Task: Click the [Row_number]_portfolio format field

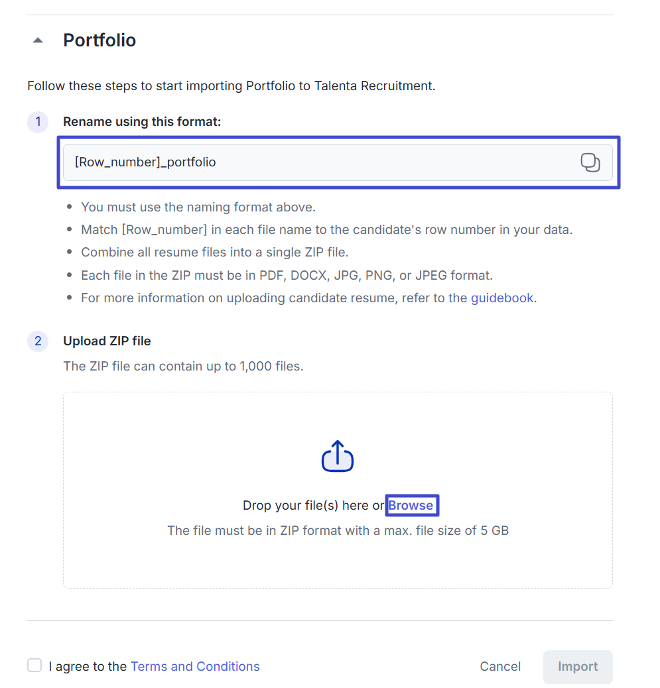Action: [x=318, y=162]
